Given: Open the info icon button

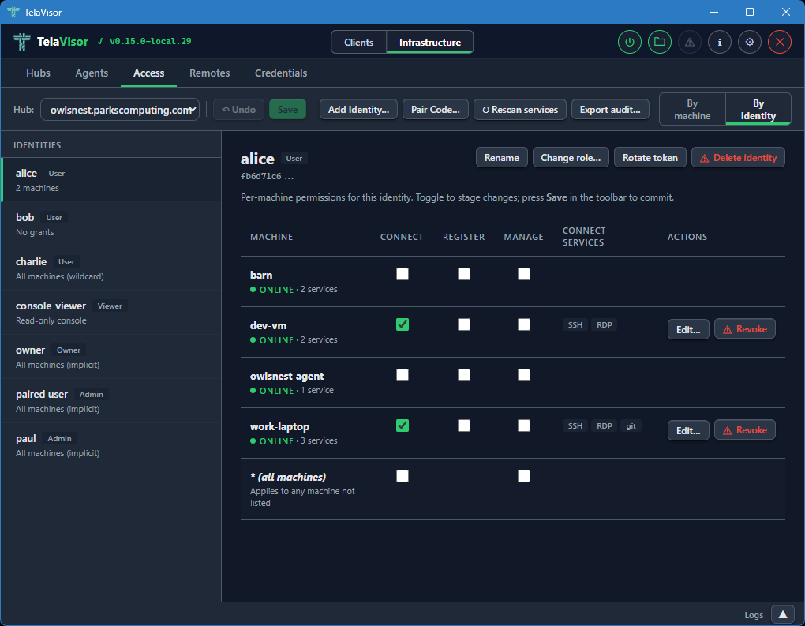Looking at the screenshot, I should 720,42.
